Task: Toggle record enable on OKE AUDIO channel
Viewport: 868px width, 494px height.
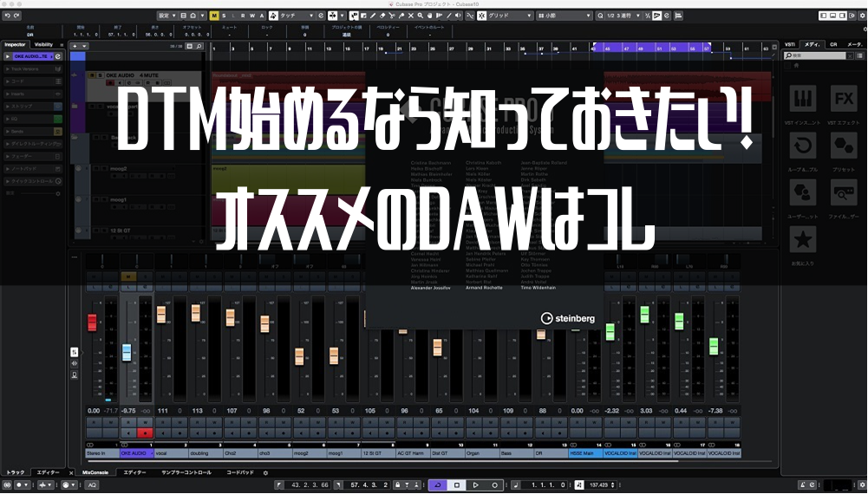Action: point(145,433)
